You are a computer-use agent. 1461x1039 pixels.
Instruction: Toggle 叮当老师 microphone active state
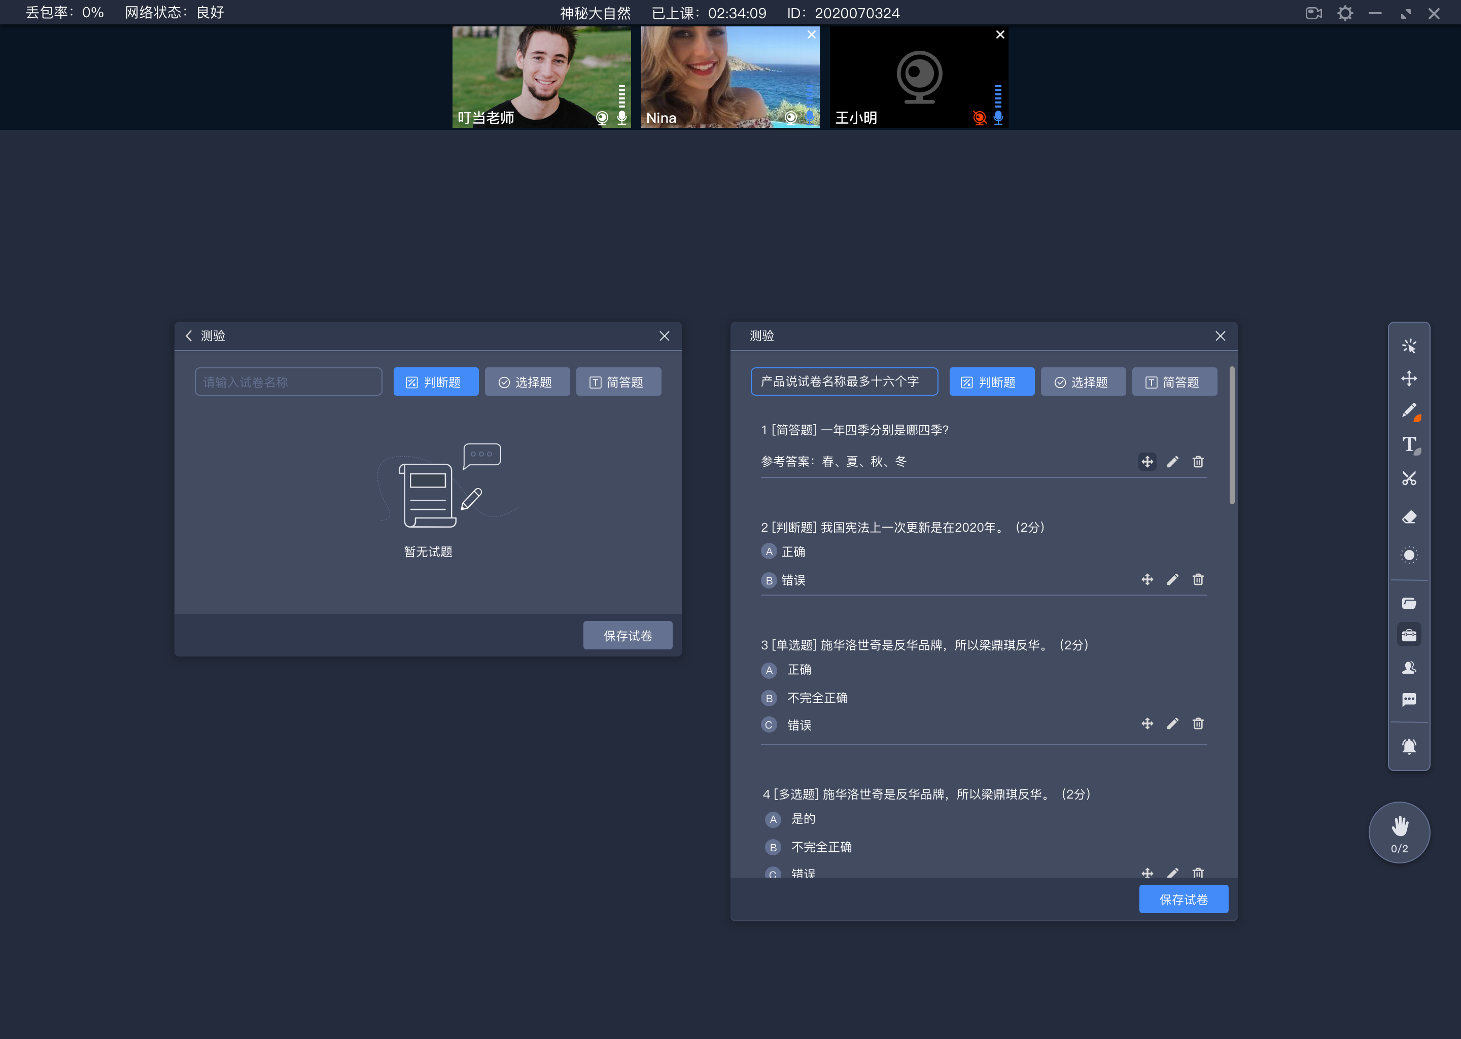tap(622, 117)
